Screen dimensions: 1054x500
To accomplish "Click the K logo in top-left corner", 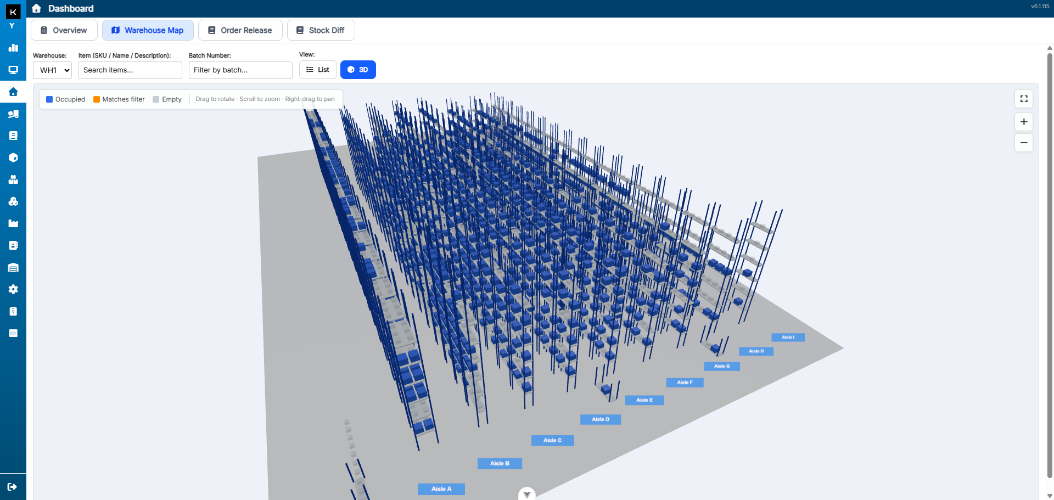I will 13,12.
